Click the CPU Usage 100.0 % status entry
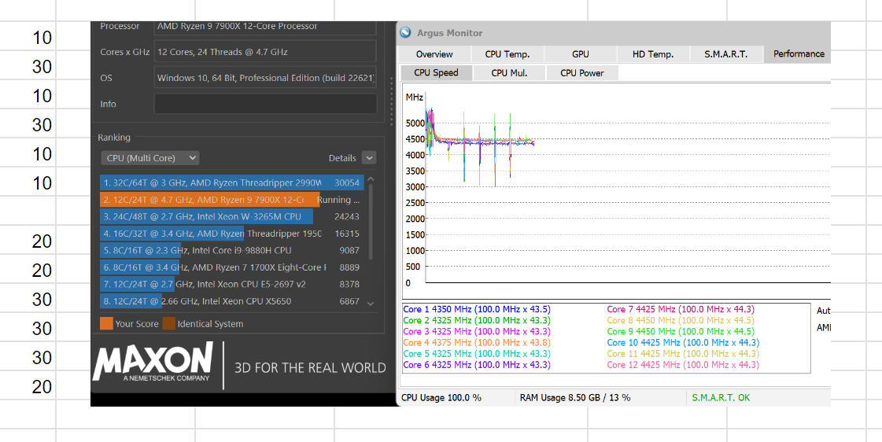Image resolution: width=882 pixels, height=442 pixels. tap(441, 398)
